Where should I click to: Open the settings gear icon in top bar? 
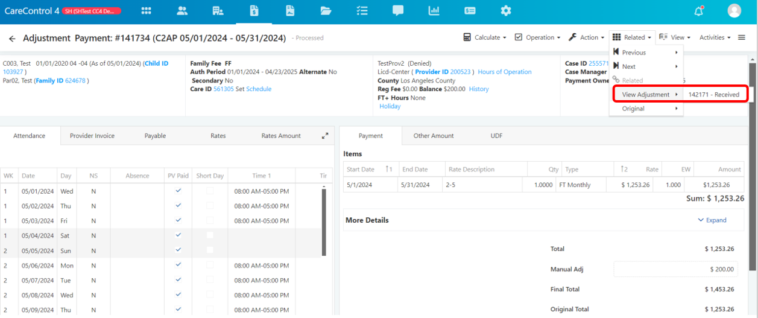pyautogui.click(x=506, y=10)
